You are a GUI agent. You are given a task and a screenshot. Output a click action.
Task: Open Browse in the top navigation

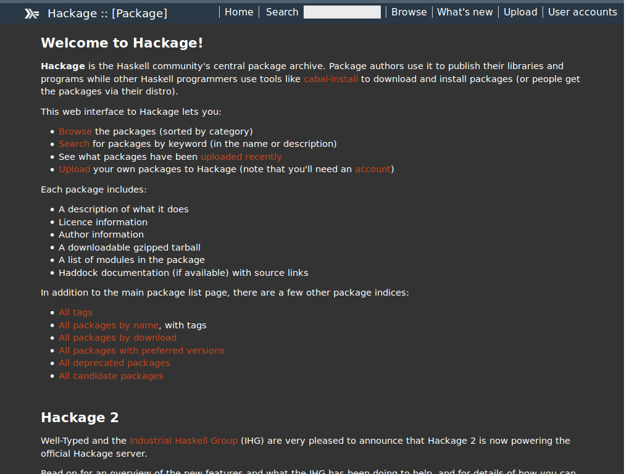click(409, 12)
